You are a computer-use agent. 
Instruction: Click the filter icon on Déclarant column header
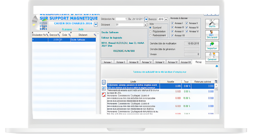95,35
